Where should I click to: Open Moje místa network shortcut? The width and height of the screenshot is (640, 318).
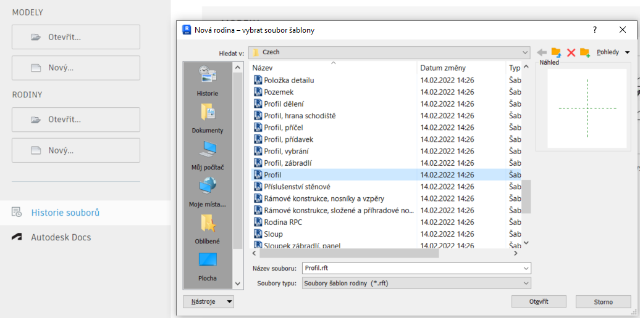208,192
